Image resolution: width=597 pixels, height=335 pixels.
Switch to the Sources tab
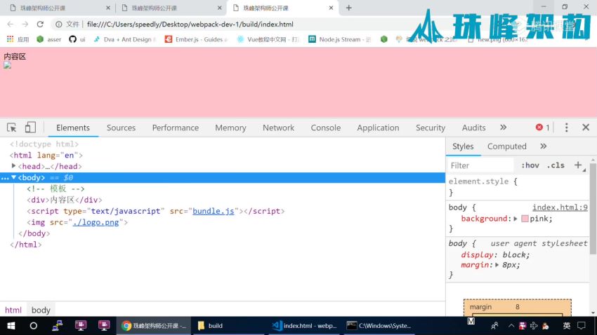point(121,128)
